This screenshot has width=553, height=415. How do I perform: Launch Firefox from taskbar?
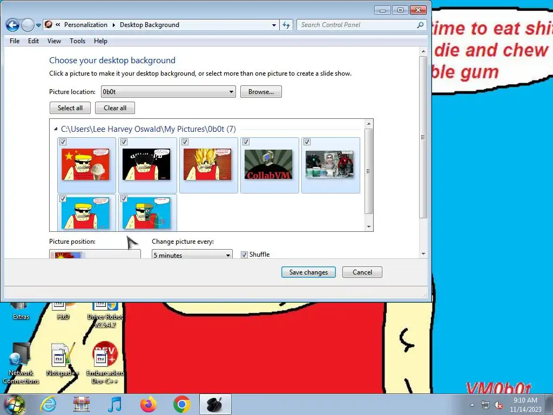coord(148,404)
